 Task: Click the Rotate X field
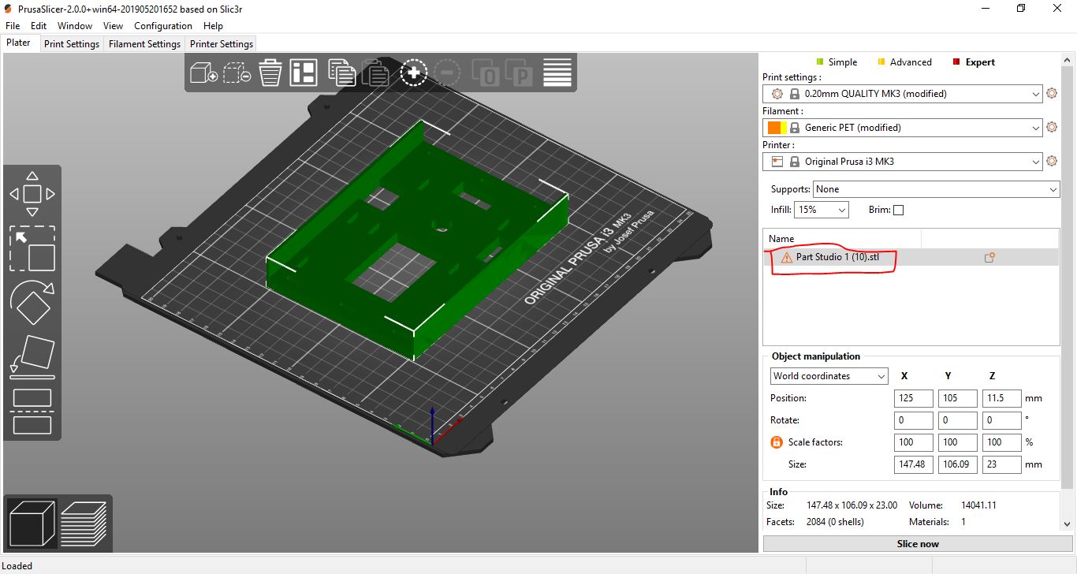914,420
